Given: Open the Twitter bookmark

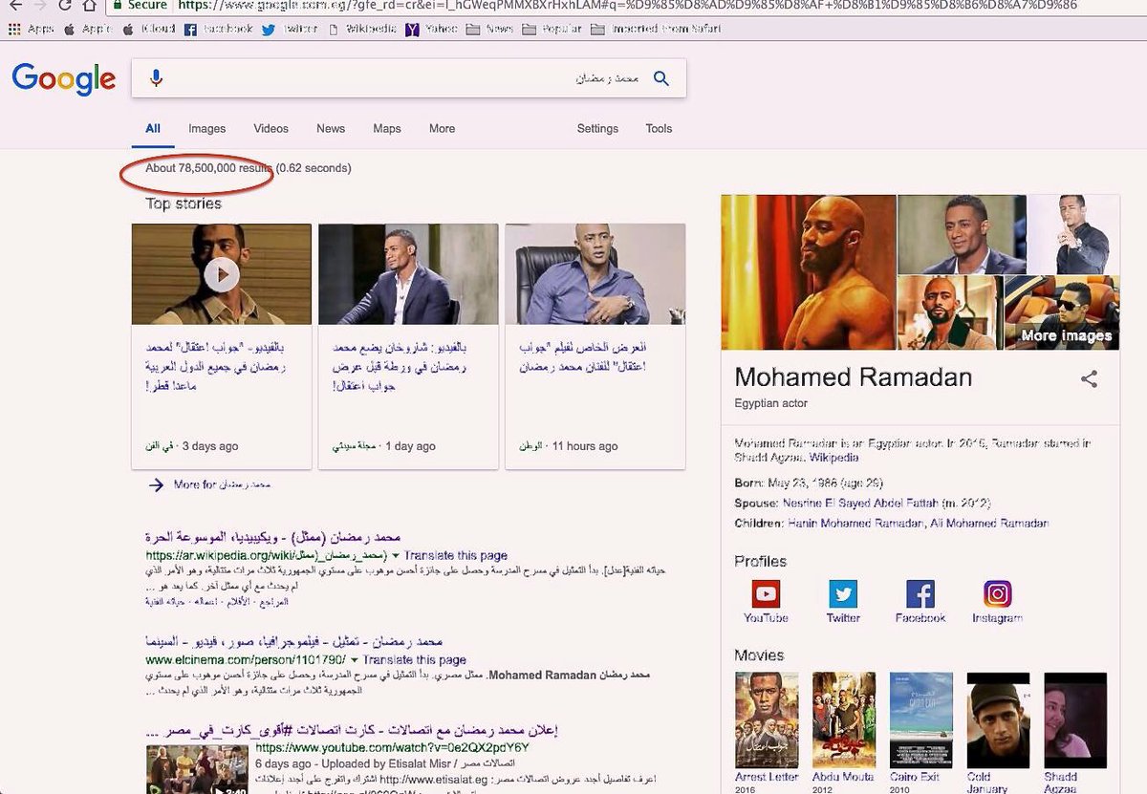Looking at the screenshot, I should click(x=289, y=29).
